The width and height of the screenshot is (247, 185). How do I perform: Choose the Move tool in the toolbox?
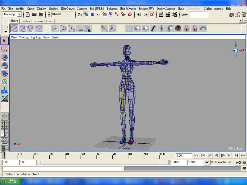(x=5, y=57)
